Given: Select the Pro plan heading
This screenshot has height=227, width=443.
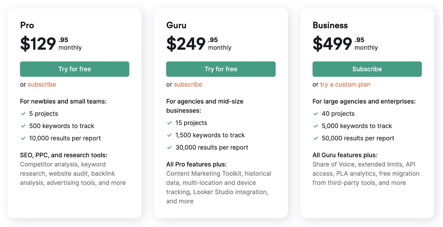Looking at the screenshot, I should 27,25.
